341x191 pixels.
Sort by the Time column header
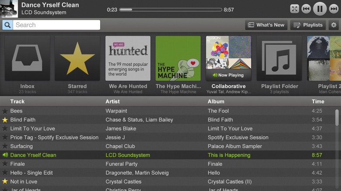point(318,102)
